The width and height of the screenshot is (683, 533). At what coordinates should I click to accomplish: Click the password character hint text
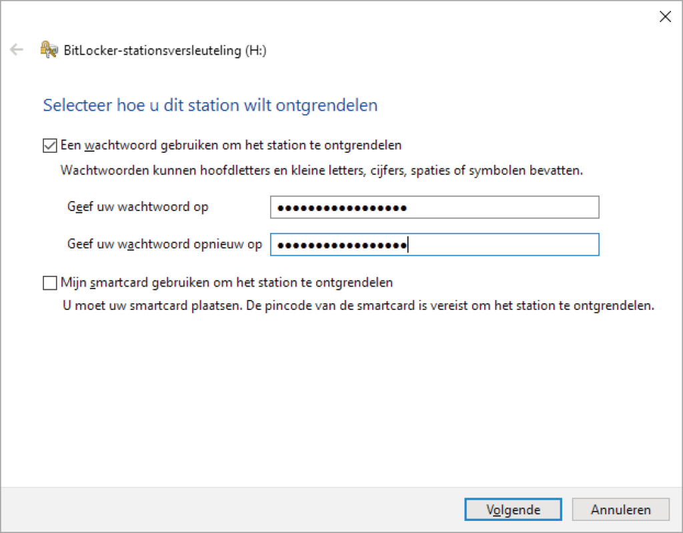(321, 170)
